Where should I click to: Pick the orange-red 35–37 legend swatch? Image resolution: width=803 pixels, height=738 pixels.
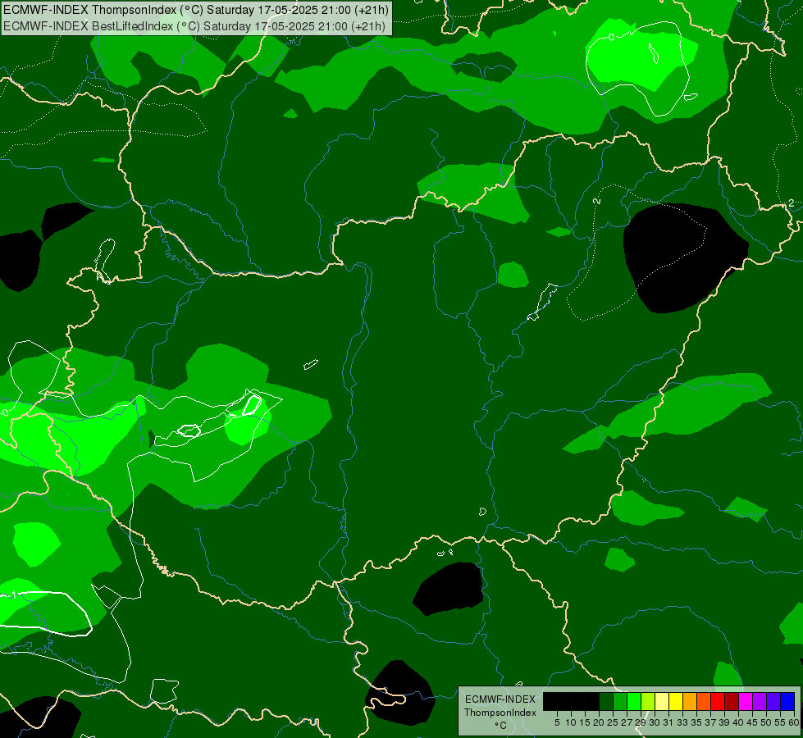click(x=704, y=701)
